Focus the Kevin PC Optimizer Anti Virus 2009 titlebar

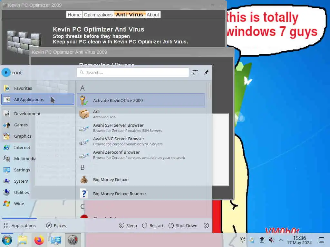point(131,52)
